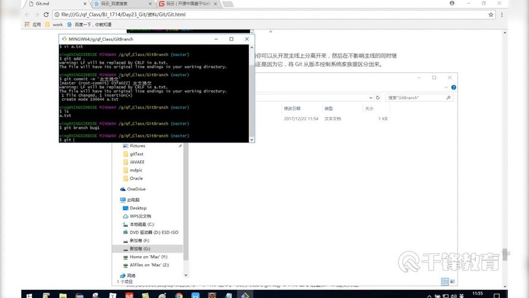This screenshot has height=298, width=529.
Task: Click the 文本文档 type cell
Action: coord(333,119)
